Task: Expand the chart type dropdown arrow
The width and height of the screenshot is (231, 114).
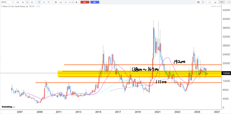Action: point(52,2)
